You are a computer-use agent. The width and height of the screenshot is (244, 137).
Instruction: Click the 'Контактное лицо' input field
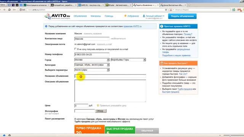92,39
